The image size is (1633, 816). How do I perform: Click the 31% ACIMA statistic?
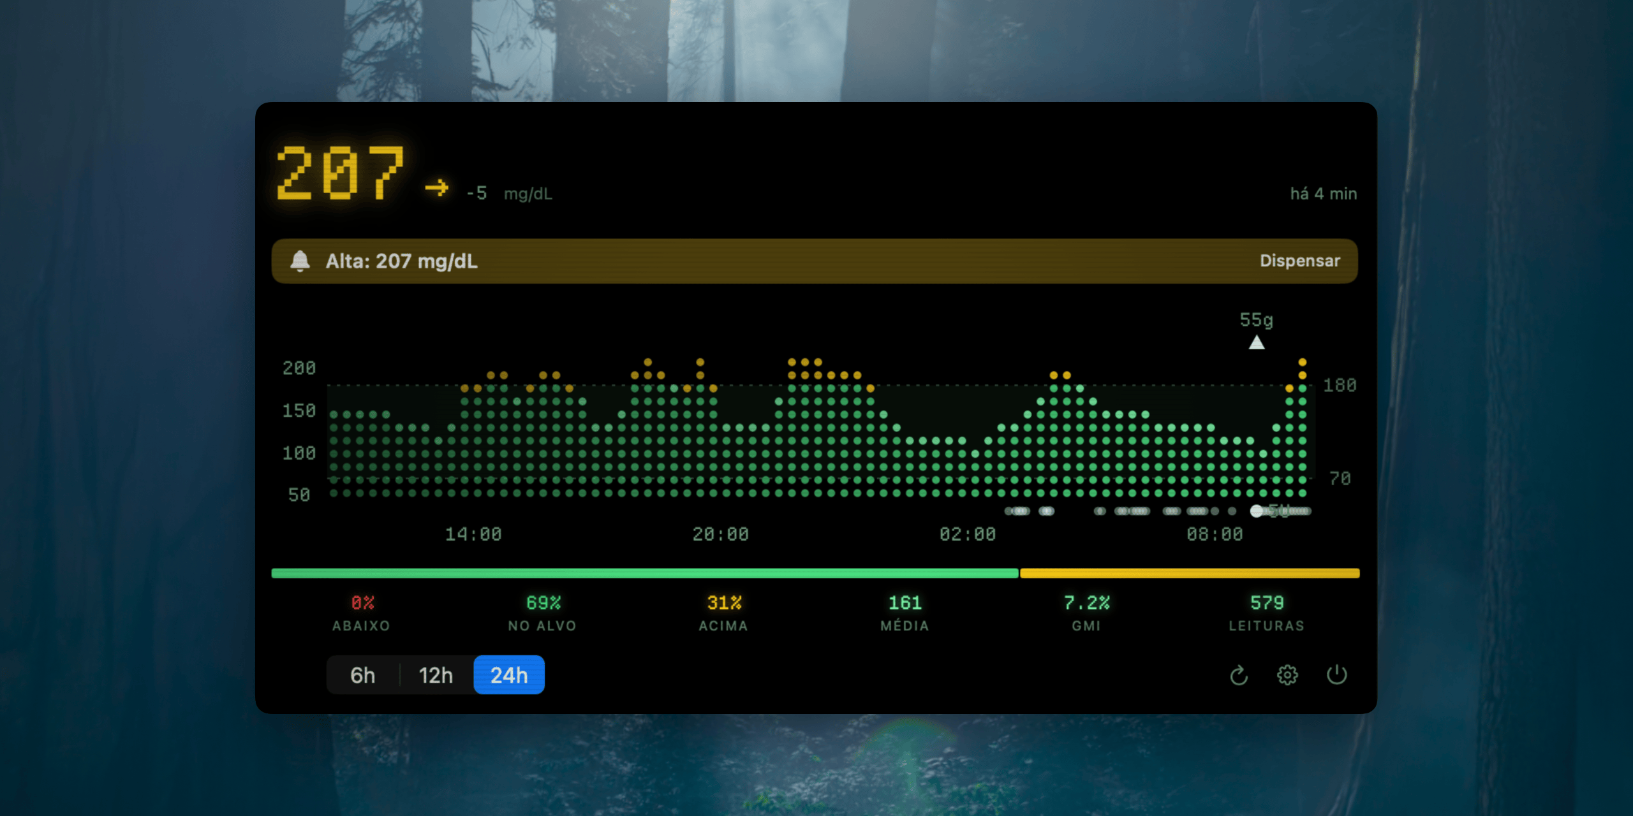point(723,613)
